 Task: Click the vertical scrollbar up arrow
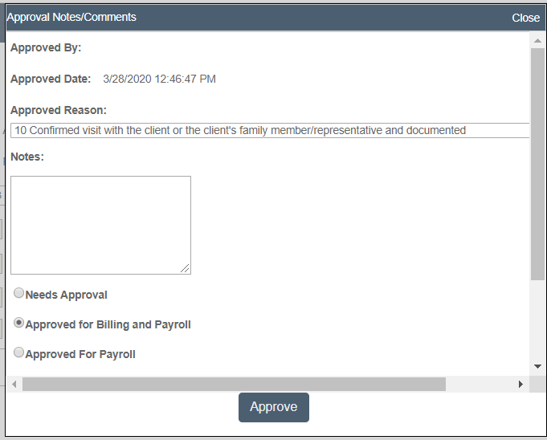click(537, 41)
